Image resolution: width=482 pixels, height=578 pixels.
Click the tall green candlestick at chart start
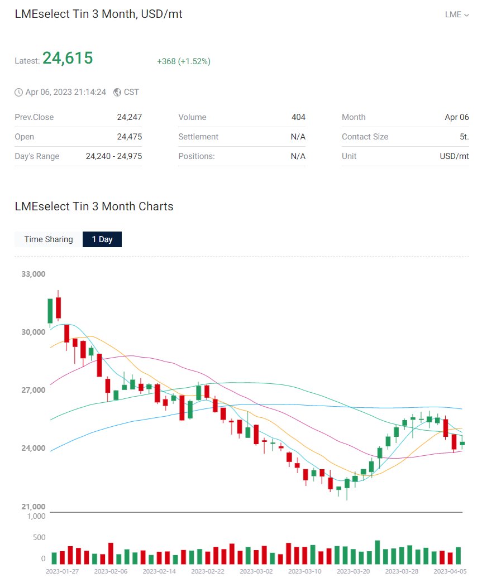pyautogui.click(x=50, y=311)
